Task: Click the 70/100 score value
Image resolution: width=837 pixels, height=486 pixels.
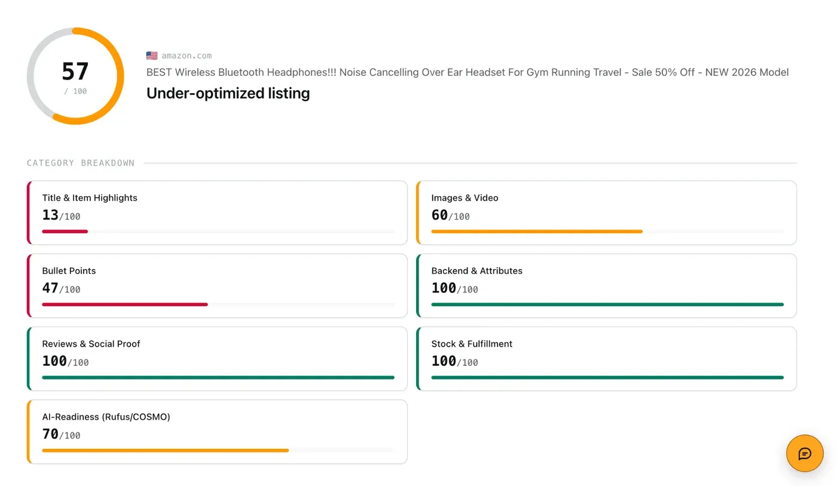Action: click(x=61, y=434)
